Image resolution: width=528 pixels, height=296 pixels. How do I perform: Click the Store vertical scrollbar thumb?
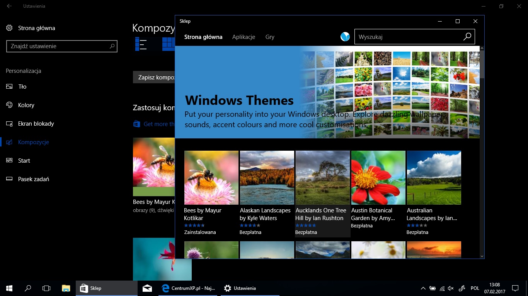482,64
